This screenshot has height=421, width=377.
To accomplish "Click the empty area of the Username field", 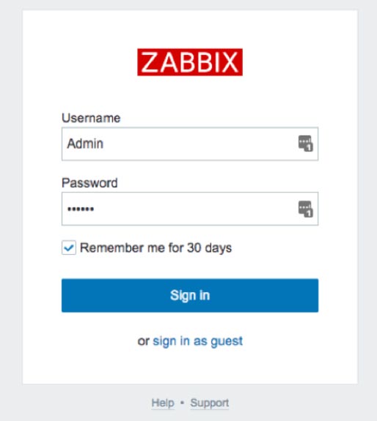I will (199, 144).
